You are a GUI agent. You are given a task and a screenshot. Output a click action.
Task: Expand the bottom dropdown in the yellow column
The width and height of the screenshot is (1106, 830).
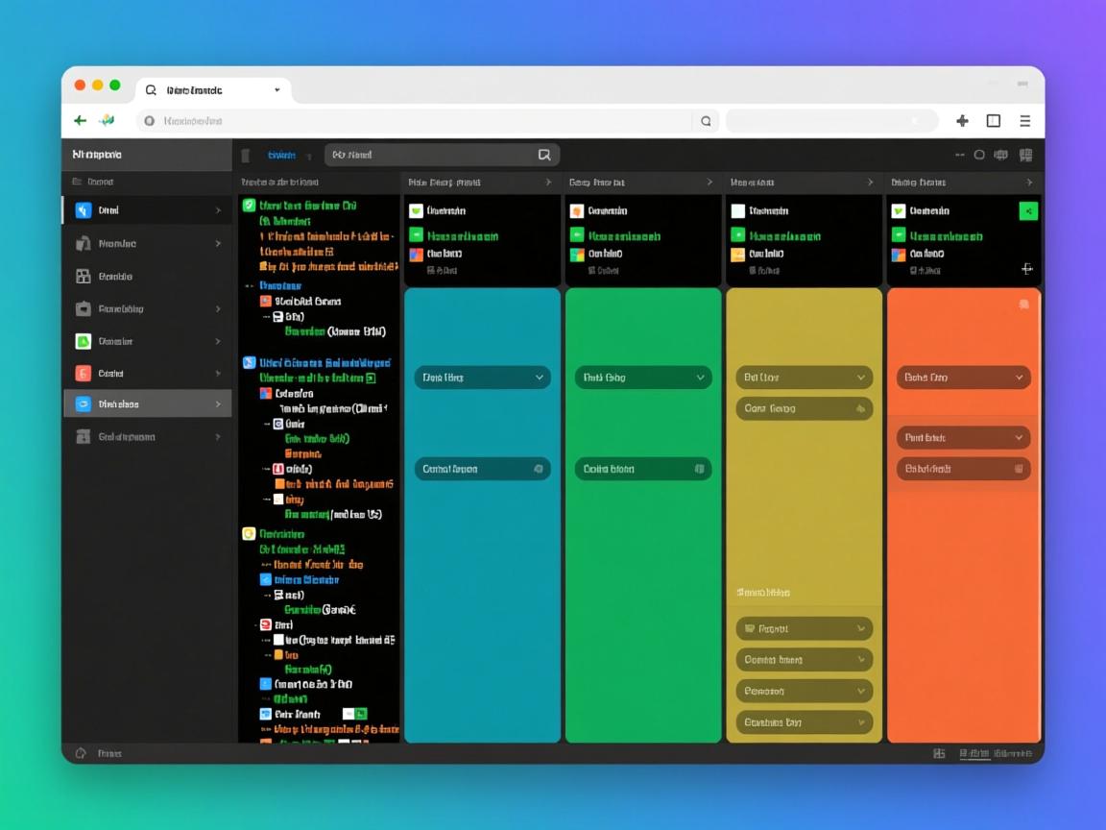point(804,722)
